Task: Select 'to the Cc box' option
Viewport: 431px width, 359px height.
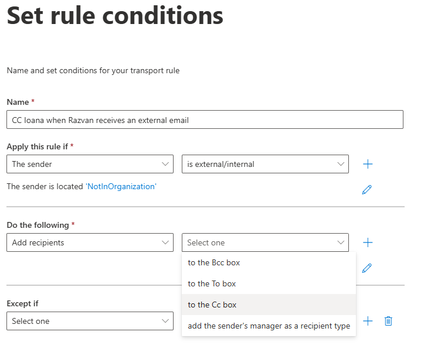Action: coord(212,305)
